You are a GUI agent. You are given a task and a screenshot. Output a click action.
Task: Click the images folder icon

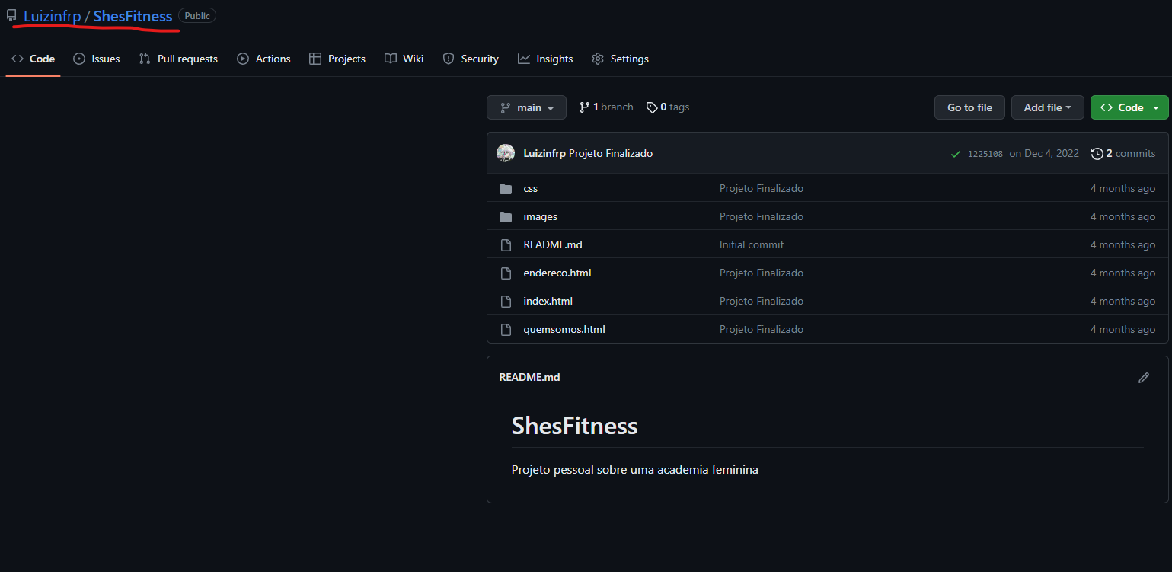click(x=506, y=217)
